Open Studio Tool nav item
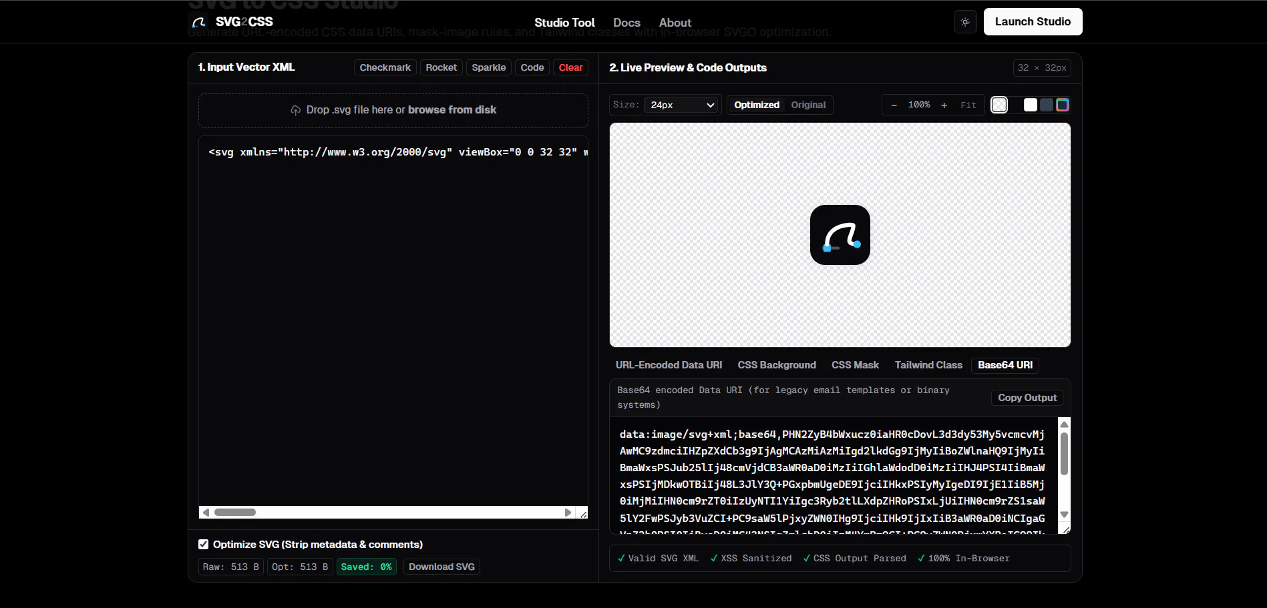The height and width of the screenshot is (608, 1267). point(564,23)
